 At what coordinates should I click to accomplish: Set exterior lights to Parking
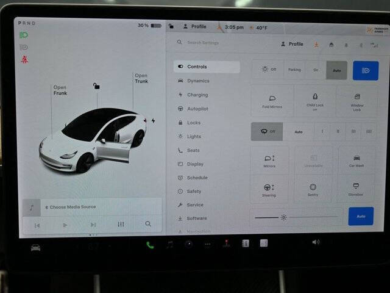tap(294, 70)
